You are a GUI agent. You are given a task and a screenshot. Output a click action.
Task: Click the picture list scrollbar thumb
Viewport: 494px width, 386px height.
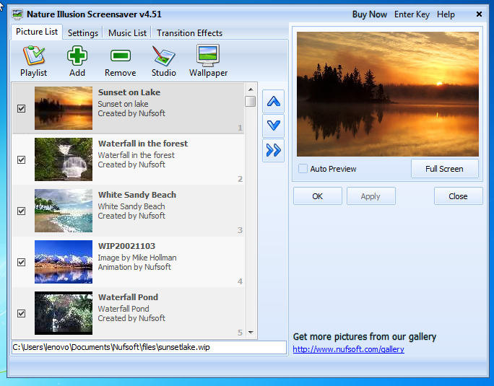251,101
